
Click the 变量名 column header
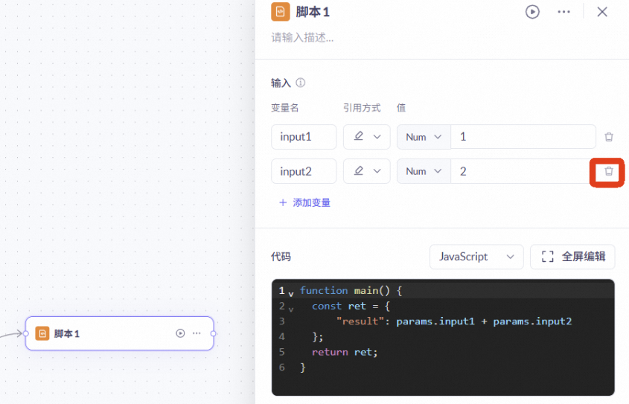pos(285,108)
